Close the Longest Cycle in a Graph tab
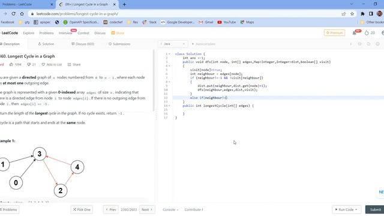The height and width of the screenshot is (216, 384). 115,4
